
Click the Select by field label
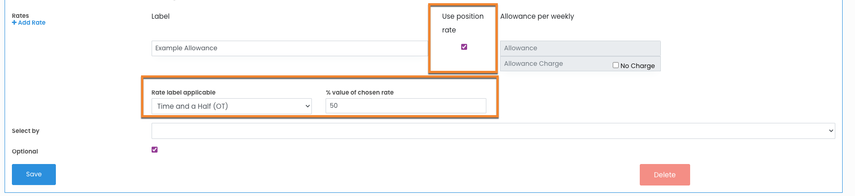26,131
